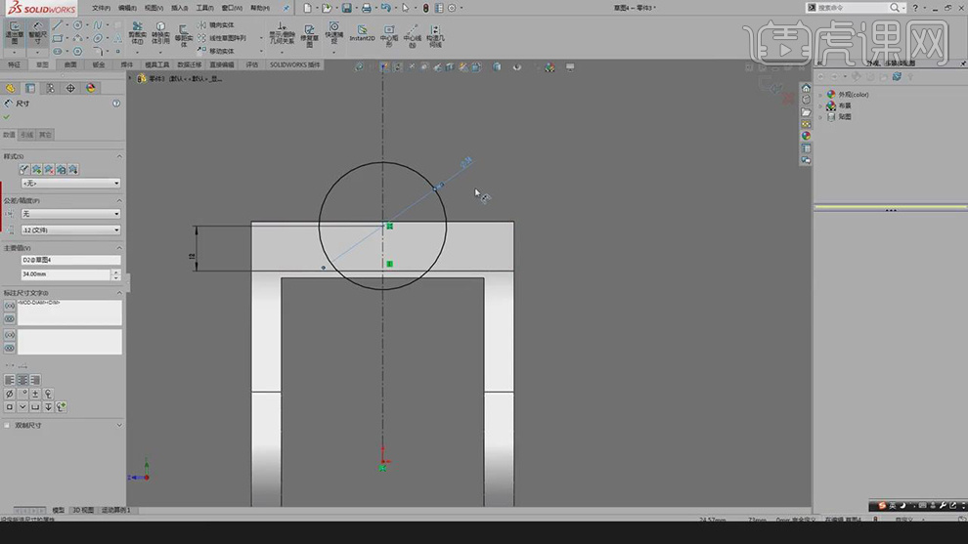
Task: Select the Straight Slot sketch tool
Action: pyautogui.click(x=58, y=51)
